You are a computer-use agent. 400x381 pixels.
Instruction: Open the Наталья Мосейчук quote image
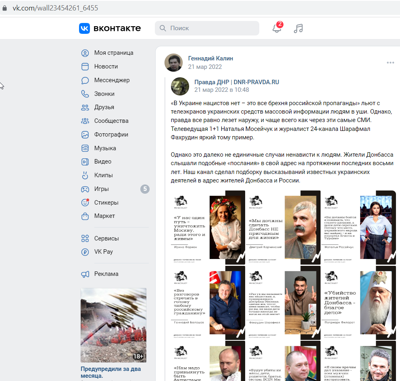[358, 227]
